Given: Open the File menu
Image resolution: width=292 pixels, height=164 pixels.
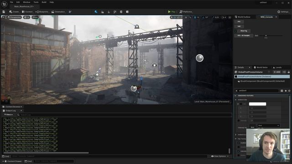Looking at the screenshot, I should [x=11, y=2].
